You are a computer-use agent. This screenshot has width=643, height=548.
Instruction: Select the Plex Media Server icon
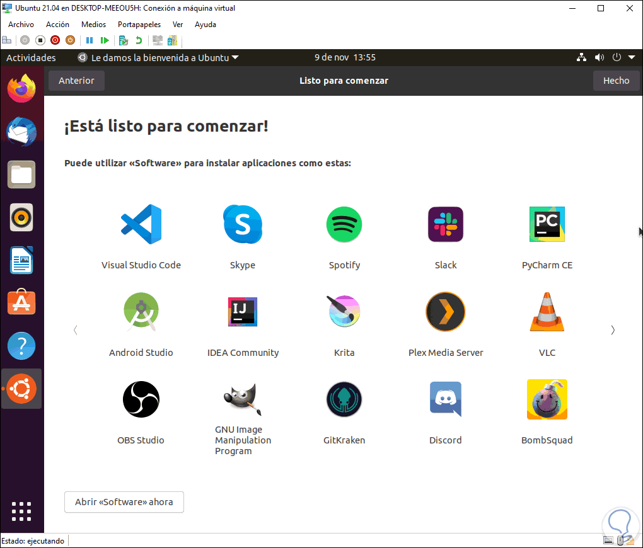tap(445, 312)
